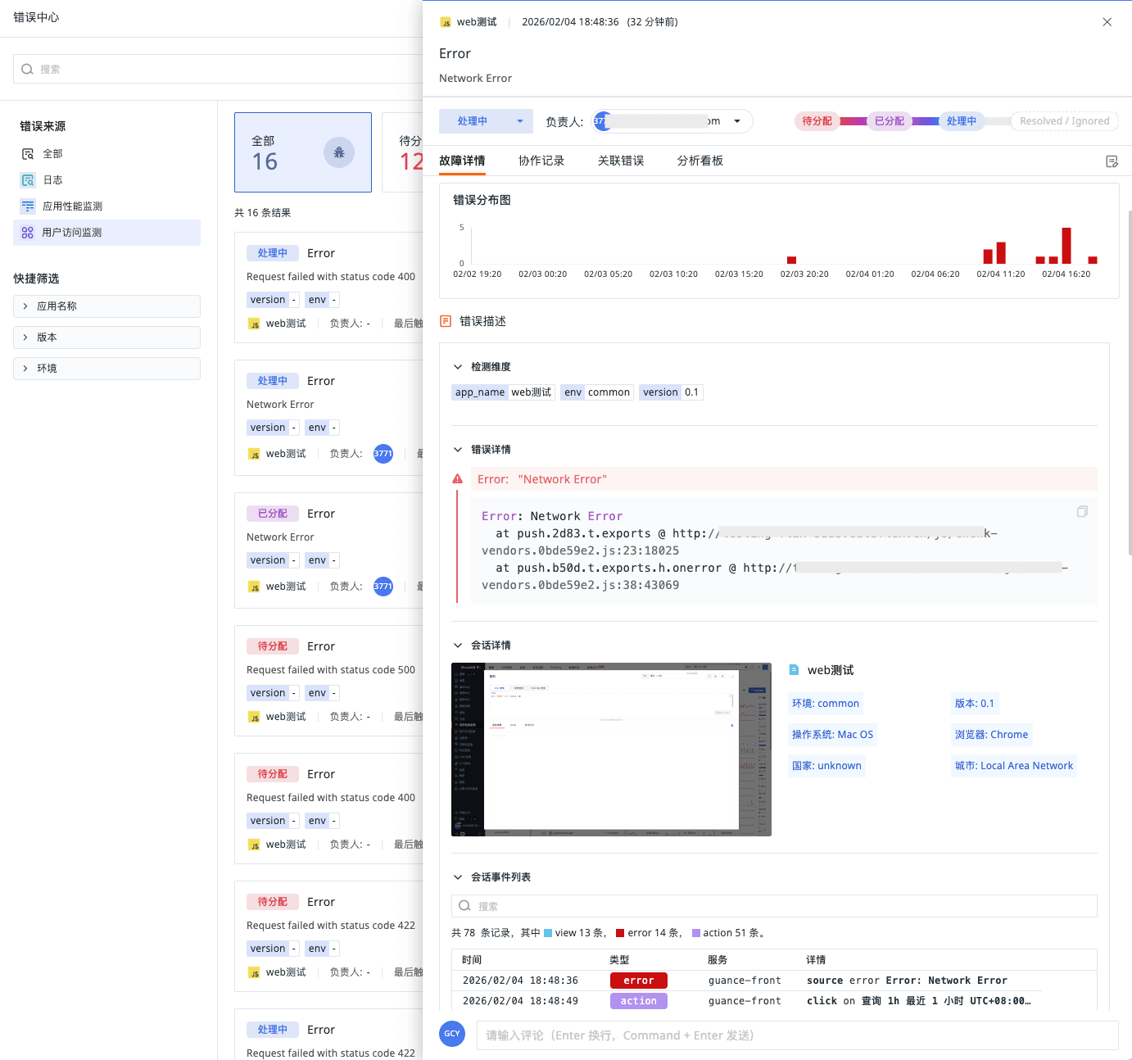Click the copy icon in the error stack block

1082,512
